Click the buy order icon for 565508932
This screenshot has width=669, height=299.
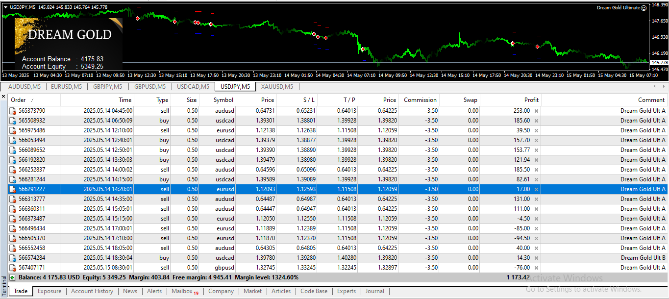coord(13,121)
